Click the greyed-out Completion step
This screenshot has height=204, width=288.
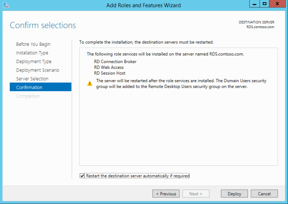point(28,96)
